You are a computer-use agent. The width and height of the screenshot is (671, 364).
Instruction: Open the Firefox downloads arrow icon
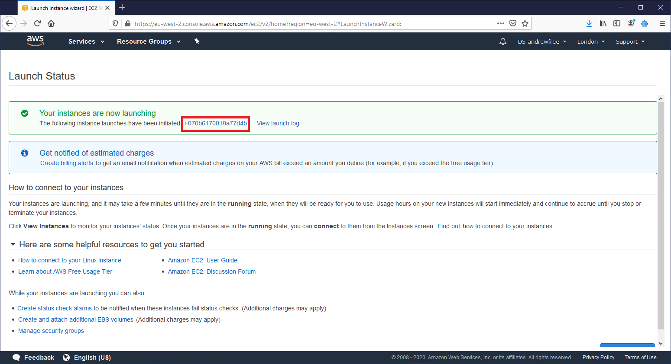click(589, 23)
